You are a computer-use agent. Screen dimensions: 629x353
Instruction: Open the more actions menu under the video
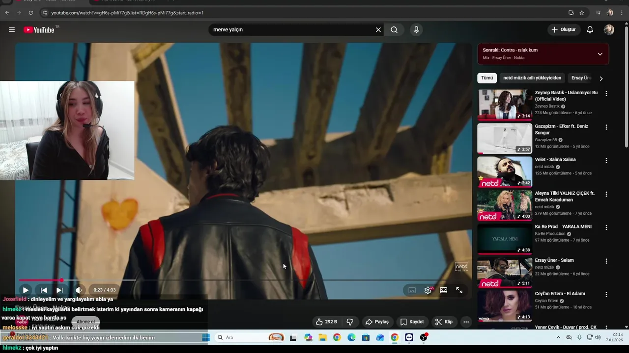[x=466, y=322]
